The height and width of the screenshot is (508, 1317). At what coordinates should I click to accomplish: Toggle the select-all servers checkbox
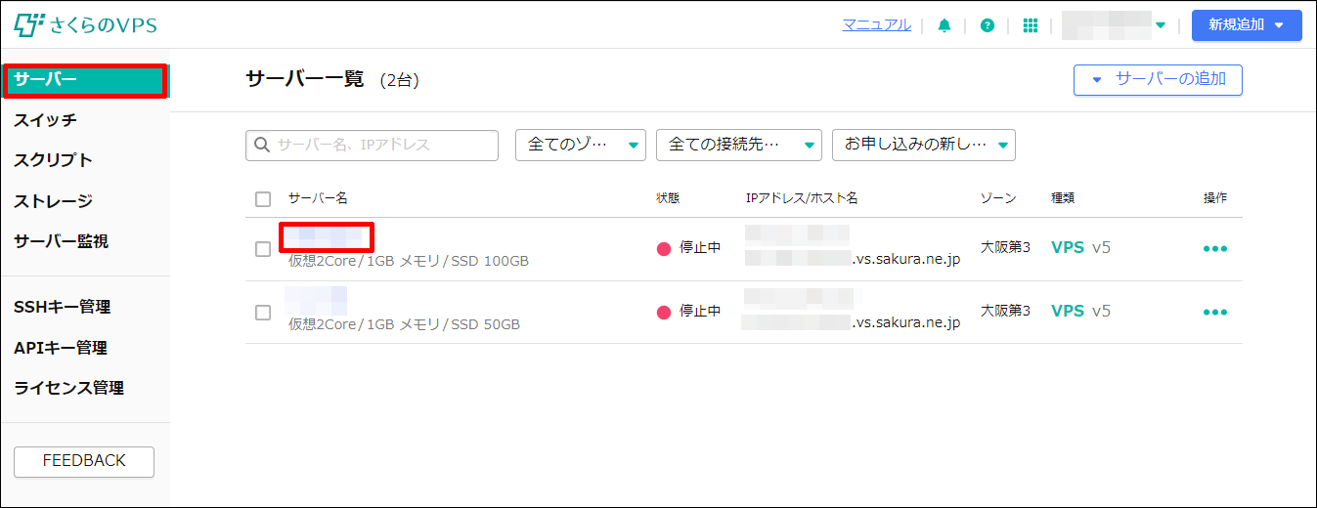click(x=263, y=199)
